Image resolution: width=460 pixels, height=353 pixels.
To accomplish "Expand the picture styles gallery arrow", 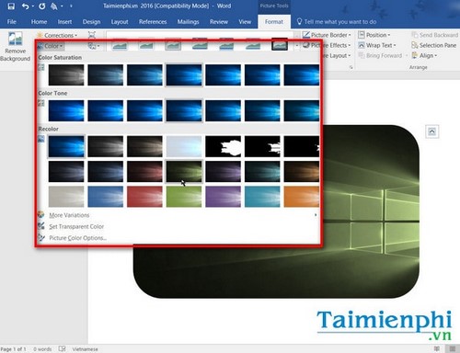I will [x=296, y=46].
